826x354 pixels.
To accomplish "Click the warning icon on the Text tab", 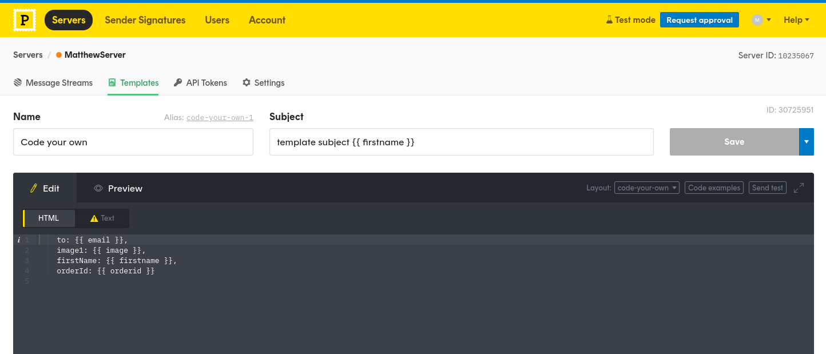I will point(94,218).
